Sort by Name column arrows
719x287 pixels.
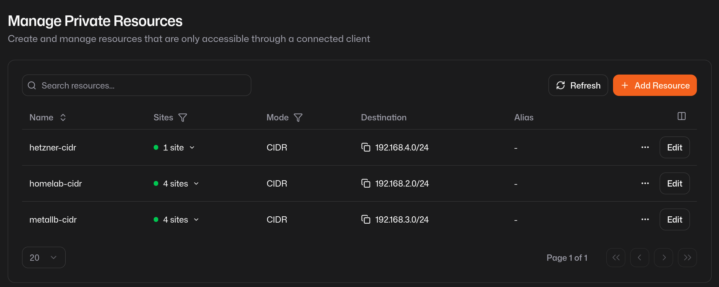click(63, 118)
